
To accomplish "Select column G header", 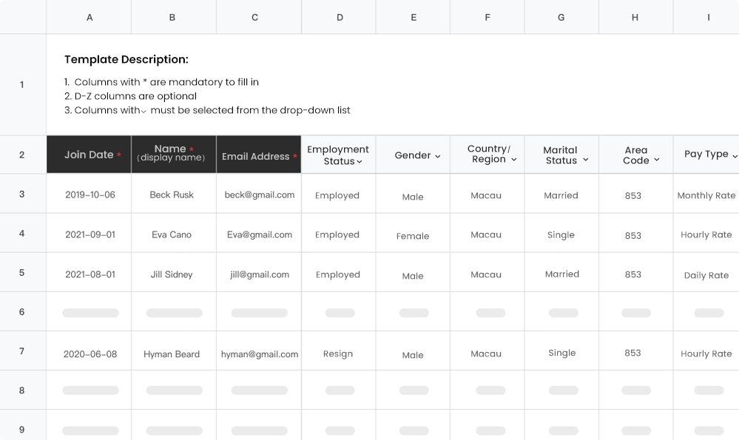I will [x=561, y=17].
